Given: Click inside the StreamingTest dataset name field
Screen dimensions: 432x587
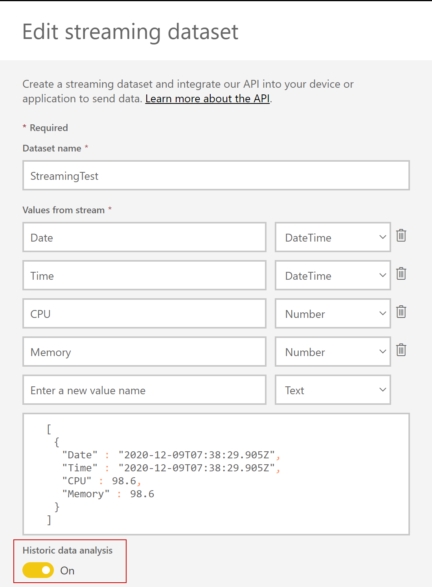Looking at the screenshot, I should pos(216,175).
